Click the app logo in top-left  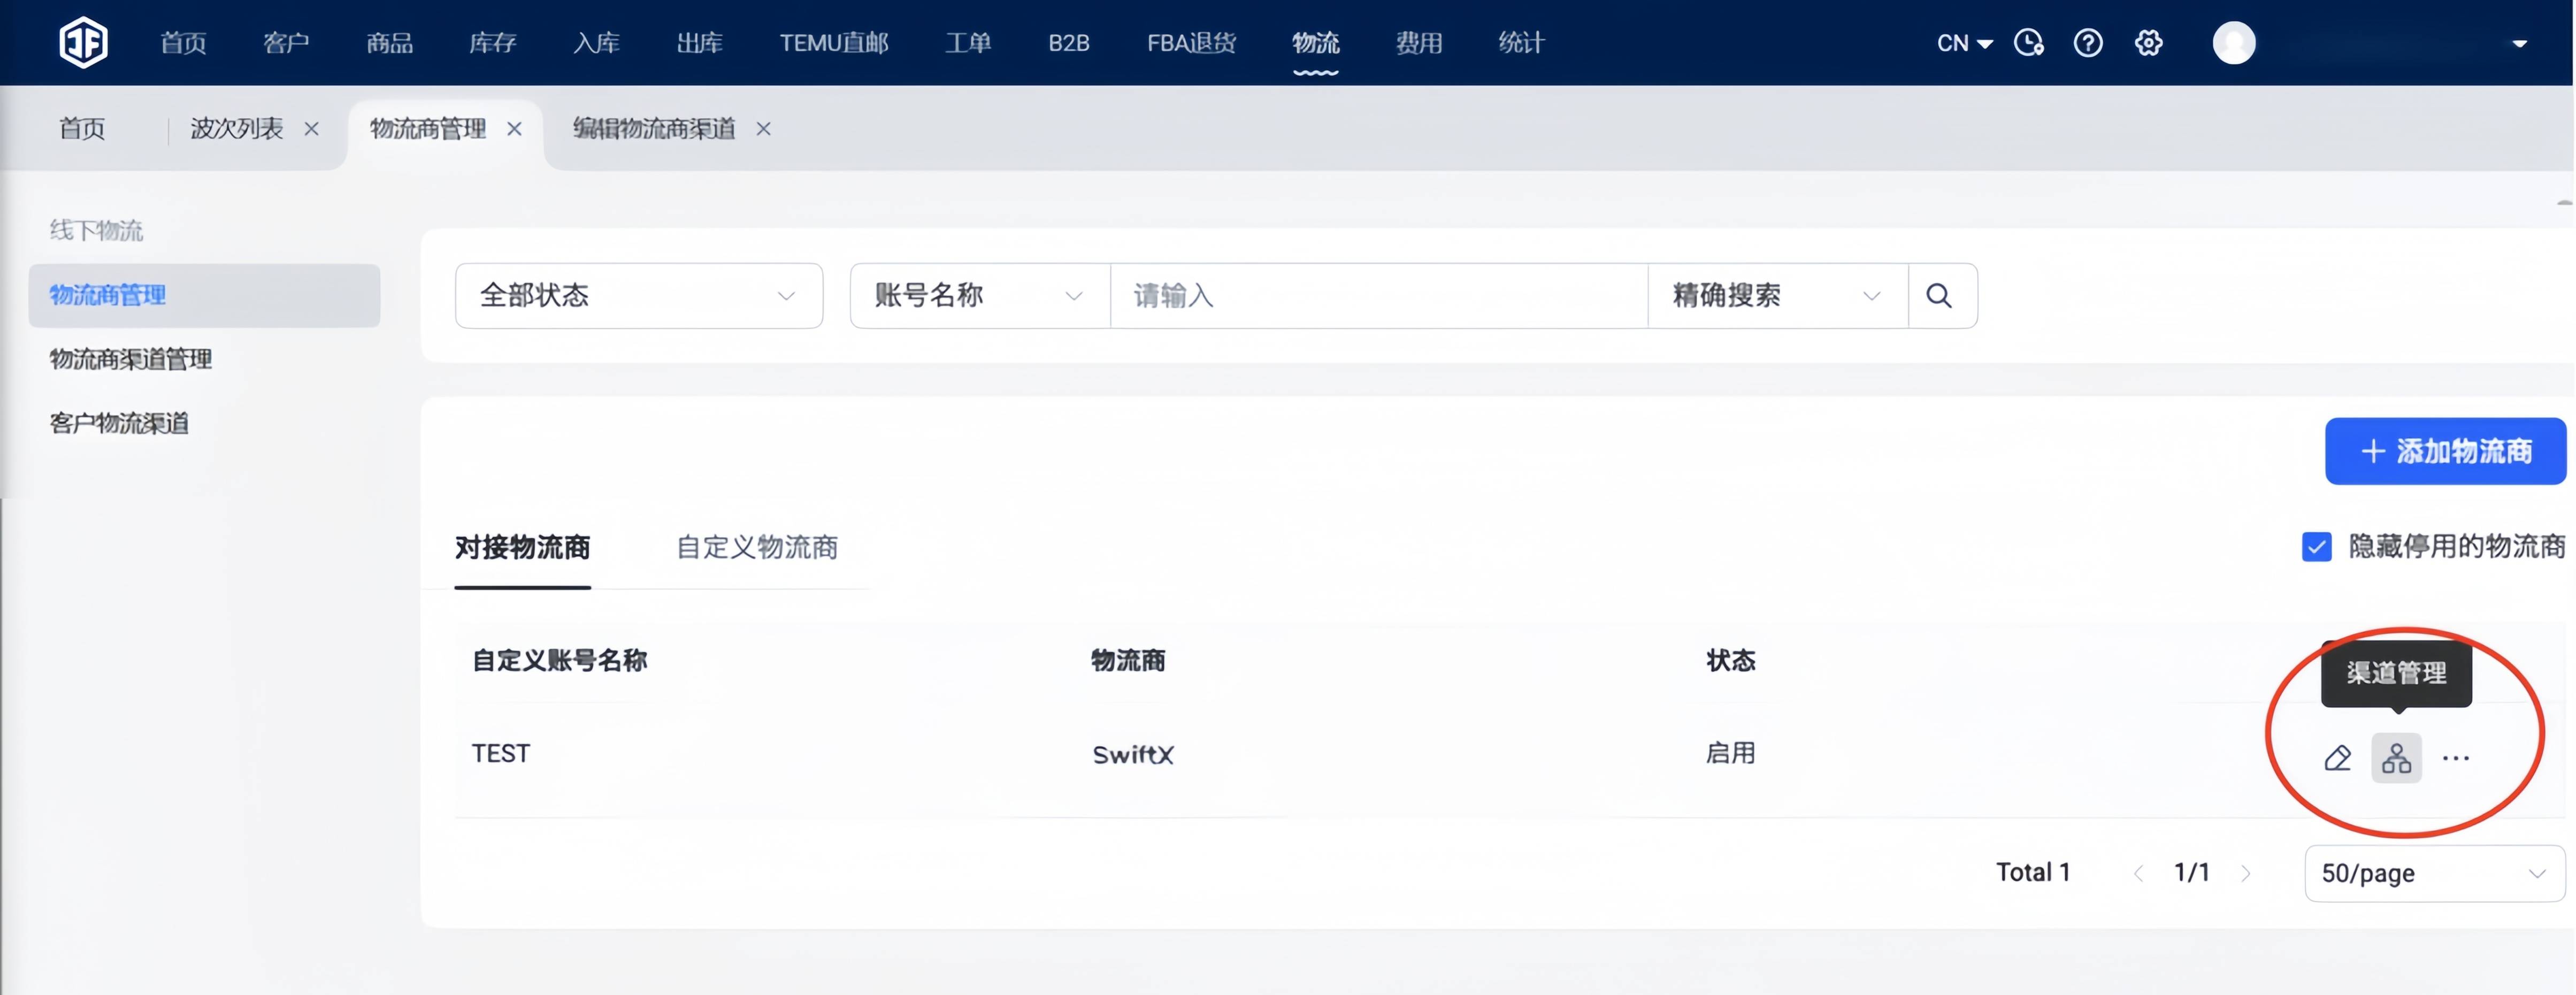[83, 43]
